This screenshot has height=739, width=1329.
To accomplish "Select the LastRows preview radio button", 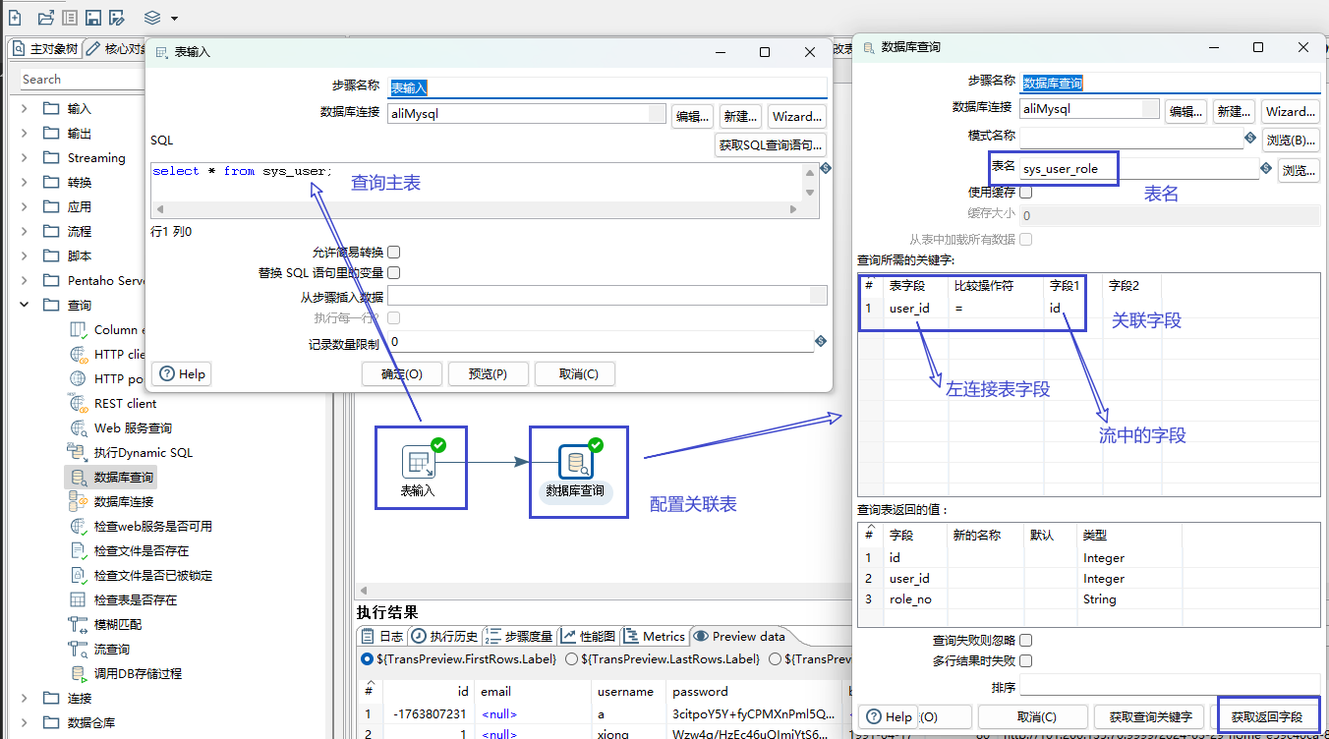I will 572,659.
